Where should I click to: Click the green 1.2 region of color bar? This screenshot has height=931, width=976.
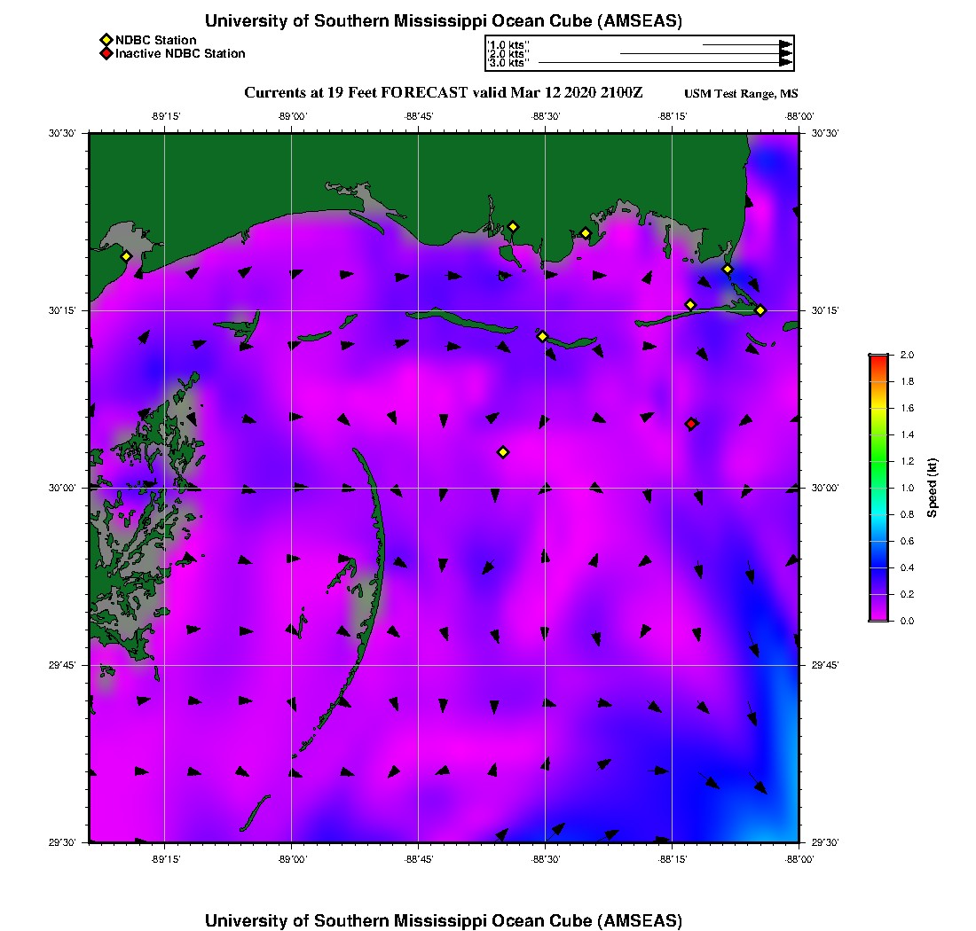pos(878,461)
